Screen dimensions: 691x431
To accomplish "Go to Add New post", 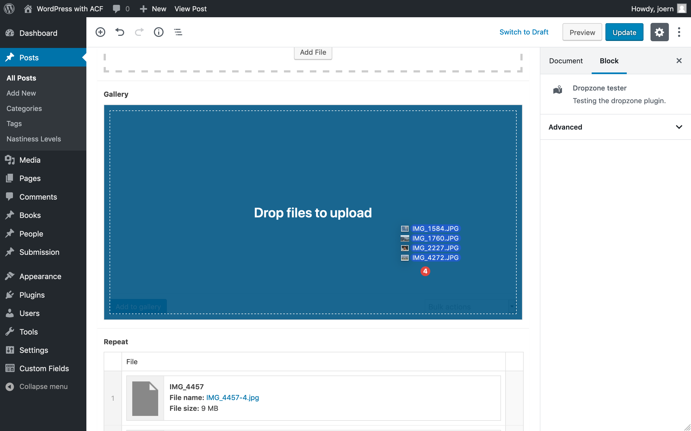I will [21, 93].
